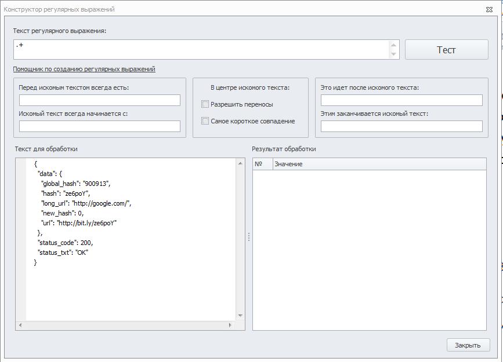503x362 pixels.
Task: Enable the Разрешить переносы checkbox
Action: coord(205,104)
